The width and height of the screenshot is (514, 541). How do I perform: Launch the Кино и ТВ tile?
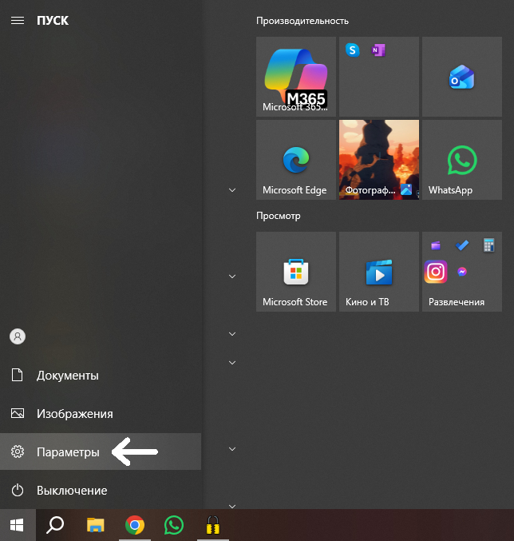pyautogui.click(x=379, y=272)
